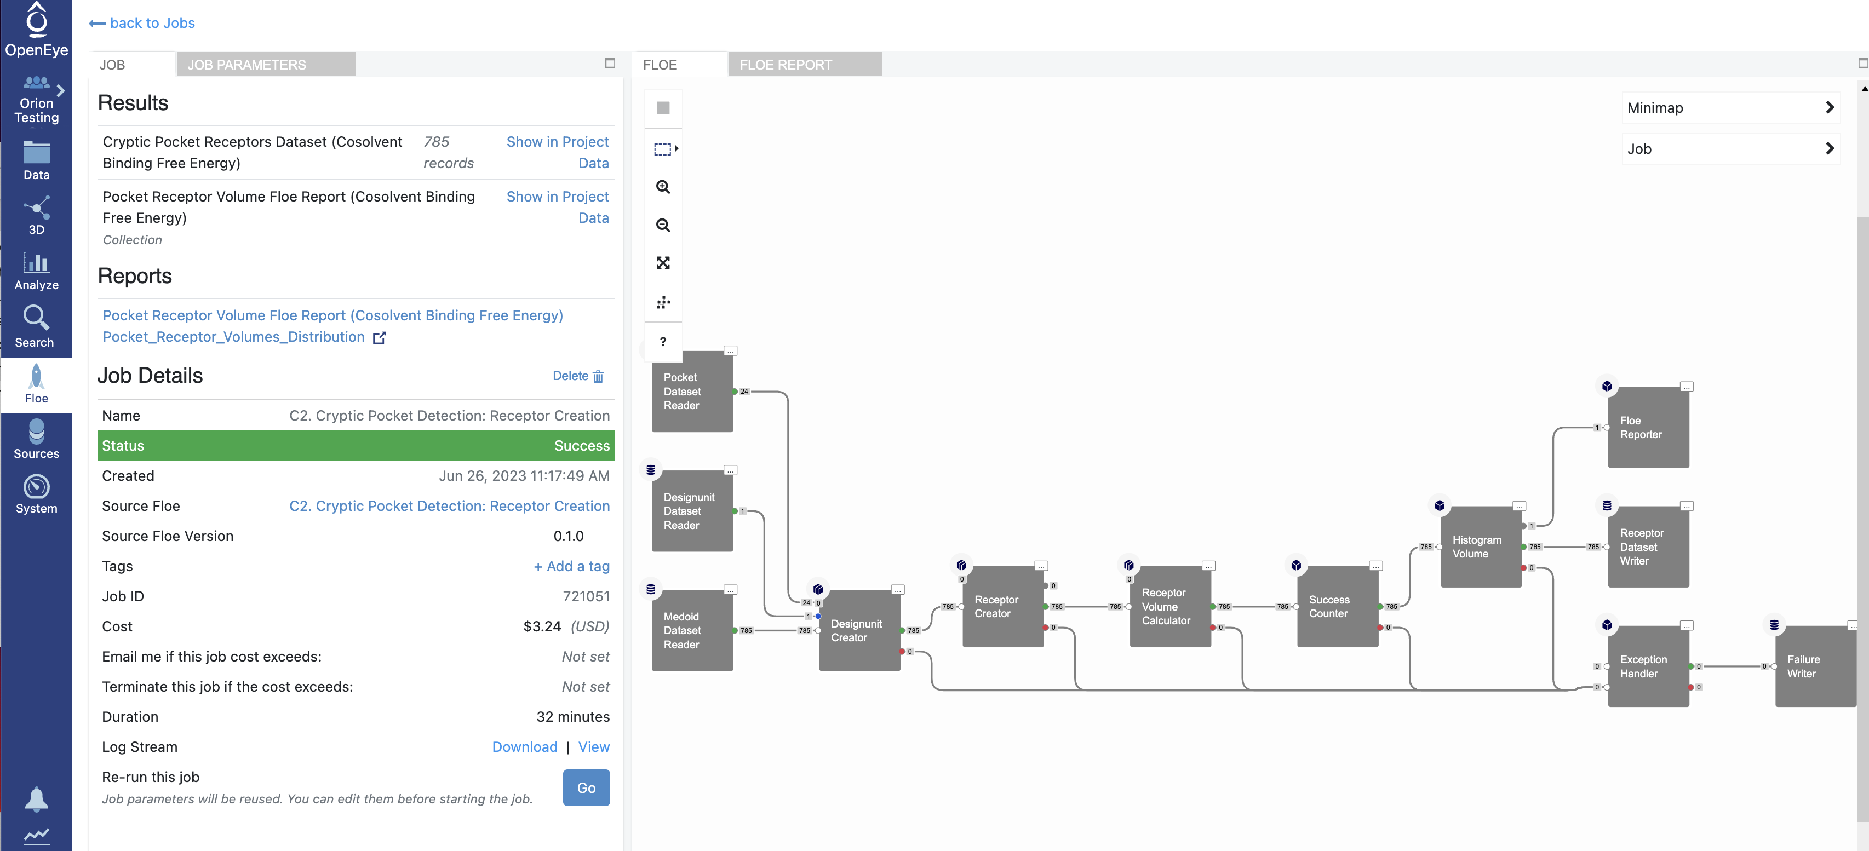Open notifications bell icon

[36, 799]
